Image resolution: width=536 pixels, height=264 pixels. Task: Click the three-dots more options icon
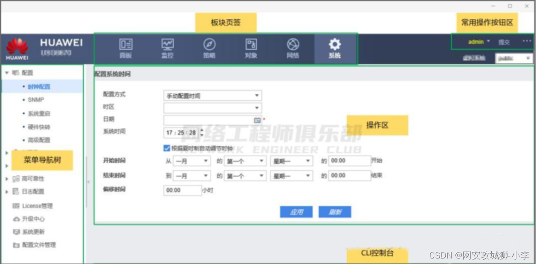[526, 41]
